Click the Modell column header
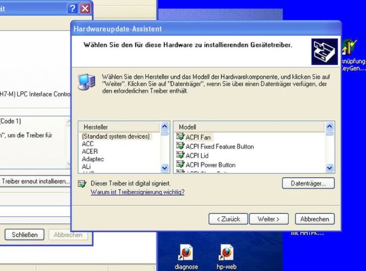This screenshot has height=271, width=366. (249, 127)
